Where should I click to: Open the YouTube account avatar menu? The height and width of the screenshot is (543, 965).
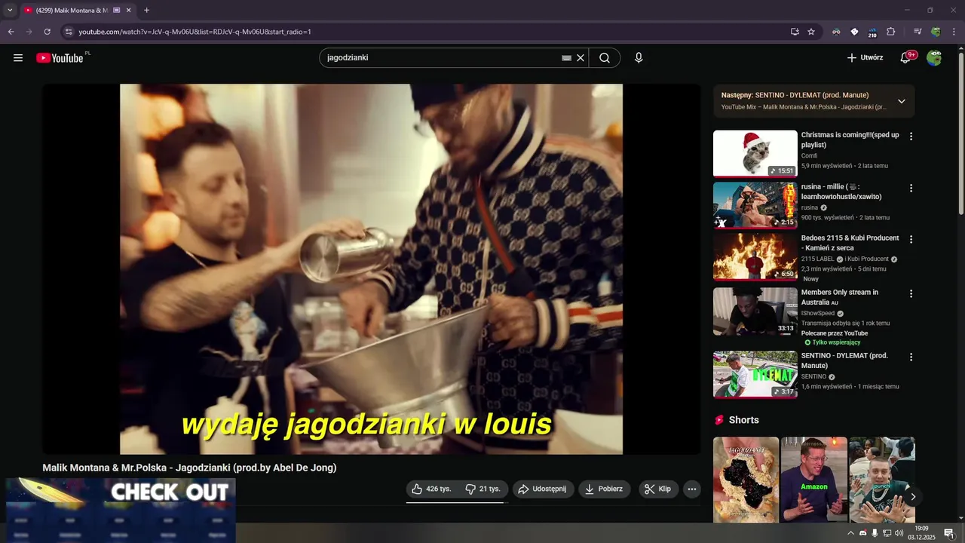934,58
